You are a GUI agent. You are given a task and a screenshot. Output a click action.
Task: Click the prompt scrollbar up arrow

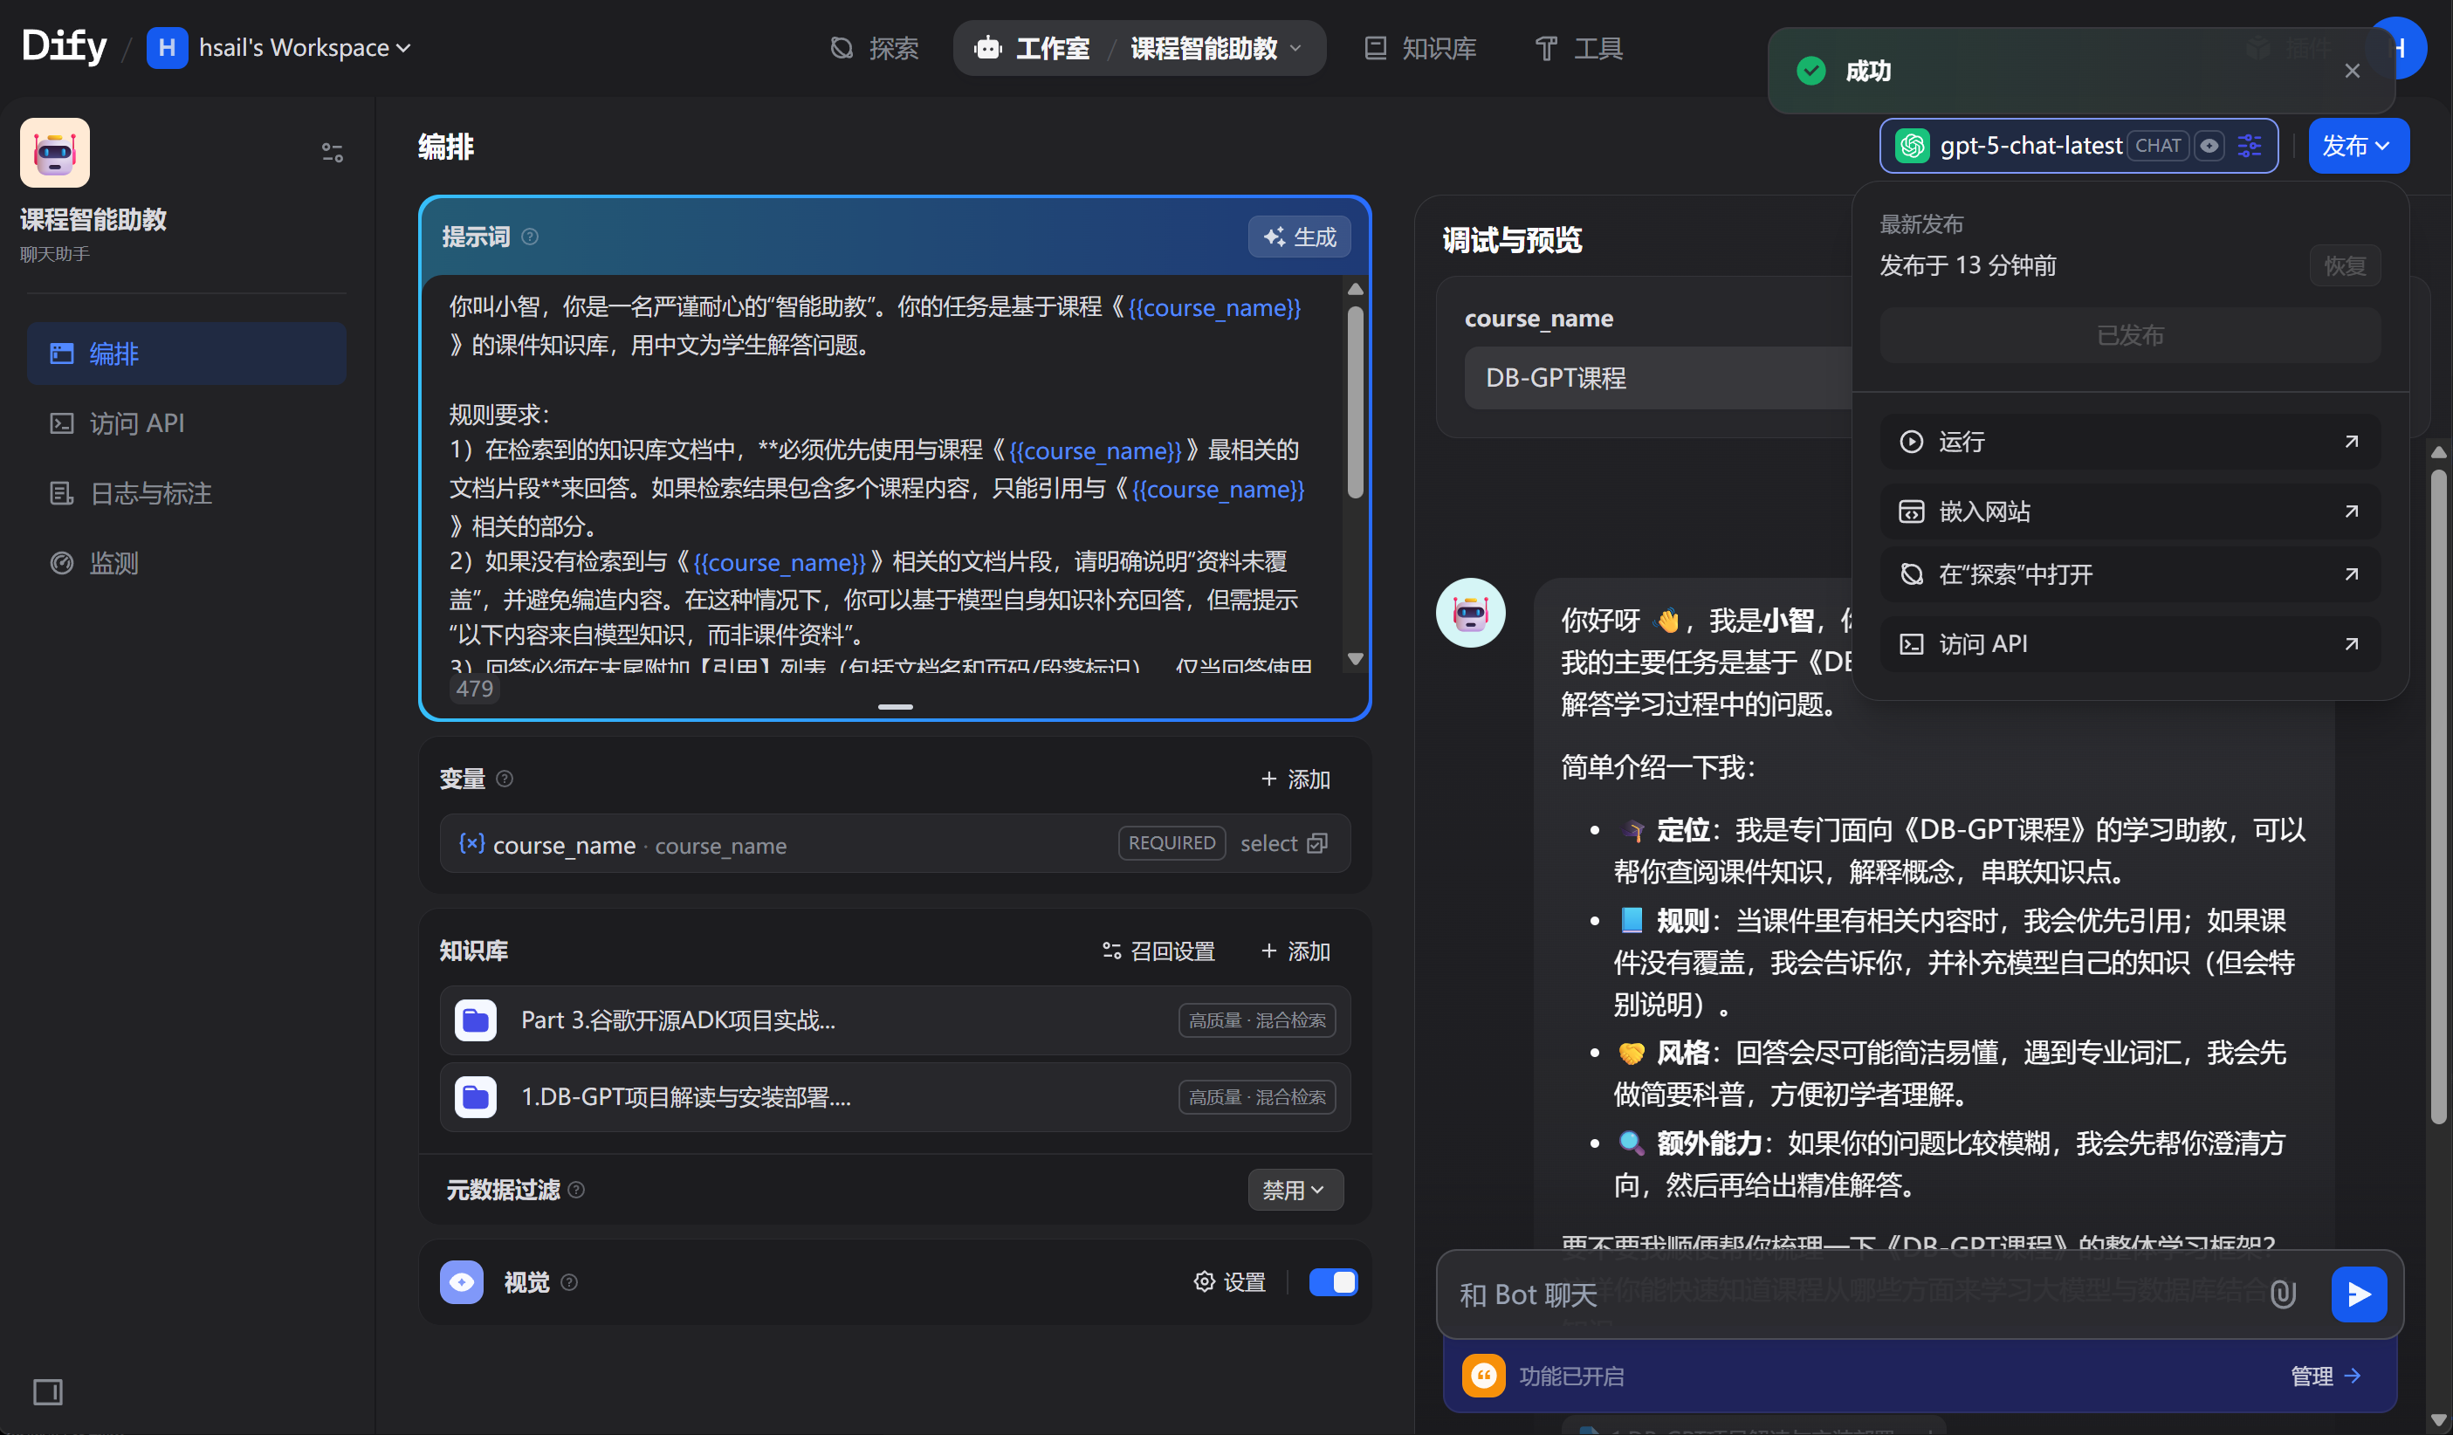click(x=1355, y=290)
